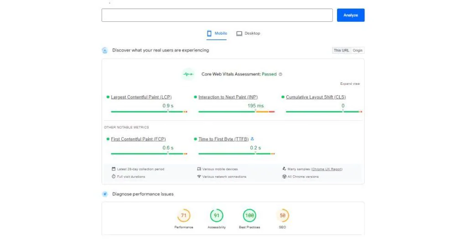Click the INP distribution bar

coord(237,112)
